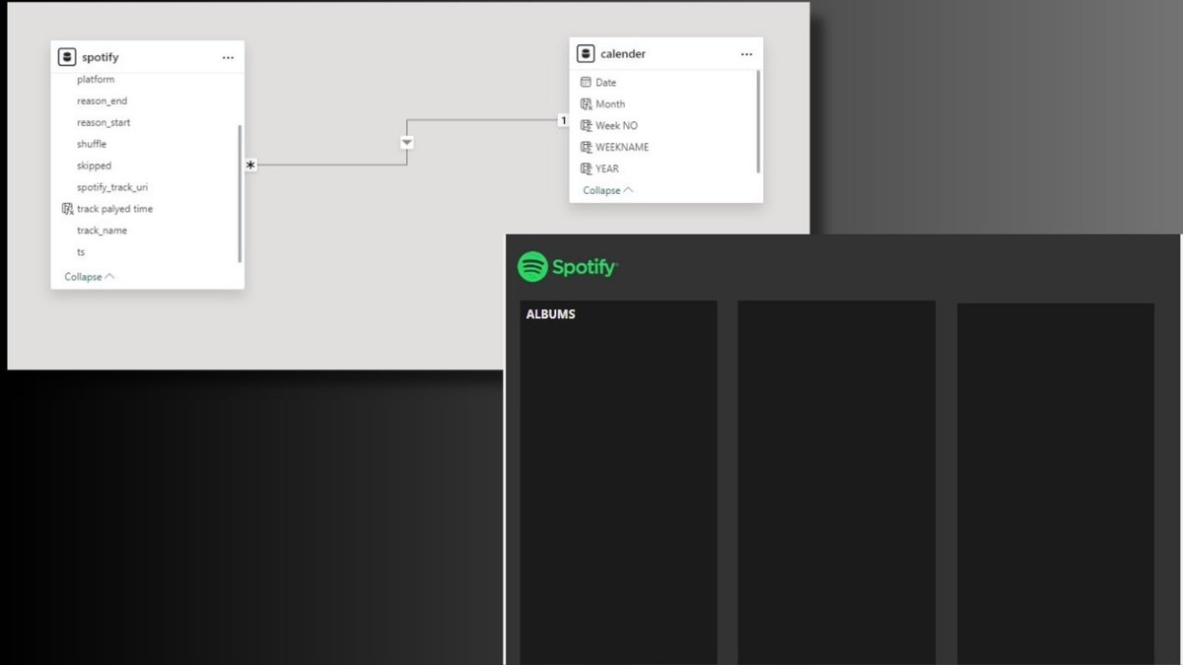The width and height of the screenshot is (1183, 665).
Task: Click the Spotify logo in the dashboard
Action: point(568,267)
